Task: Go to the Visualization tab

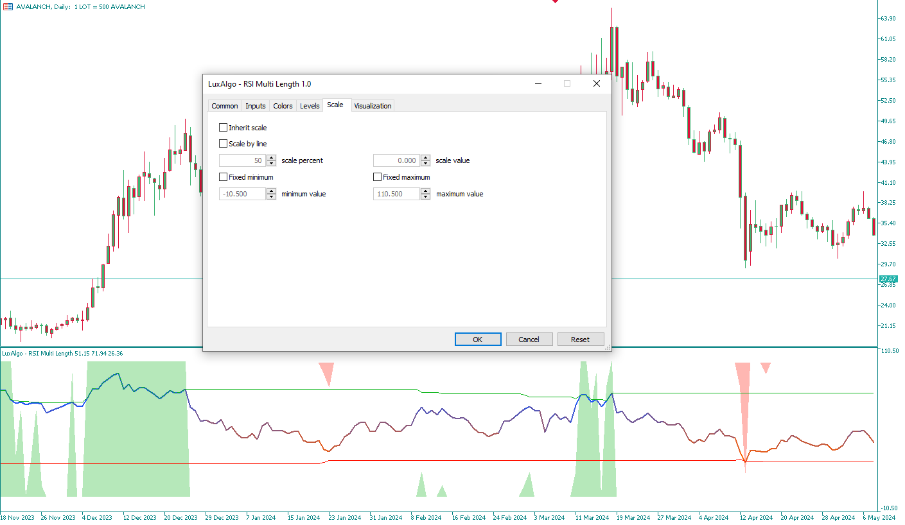Action: pyautogui.click(x=373, y=106)
